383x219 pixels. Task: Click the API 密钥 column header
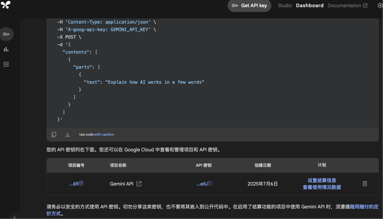pos(204,165)
